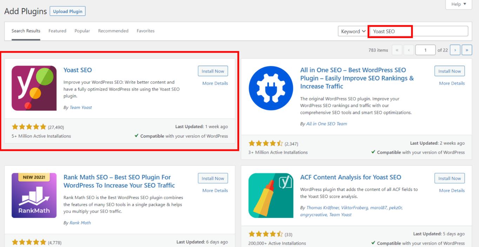
Task: Click the current page number field
Action: 425,50
